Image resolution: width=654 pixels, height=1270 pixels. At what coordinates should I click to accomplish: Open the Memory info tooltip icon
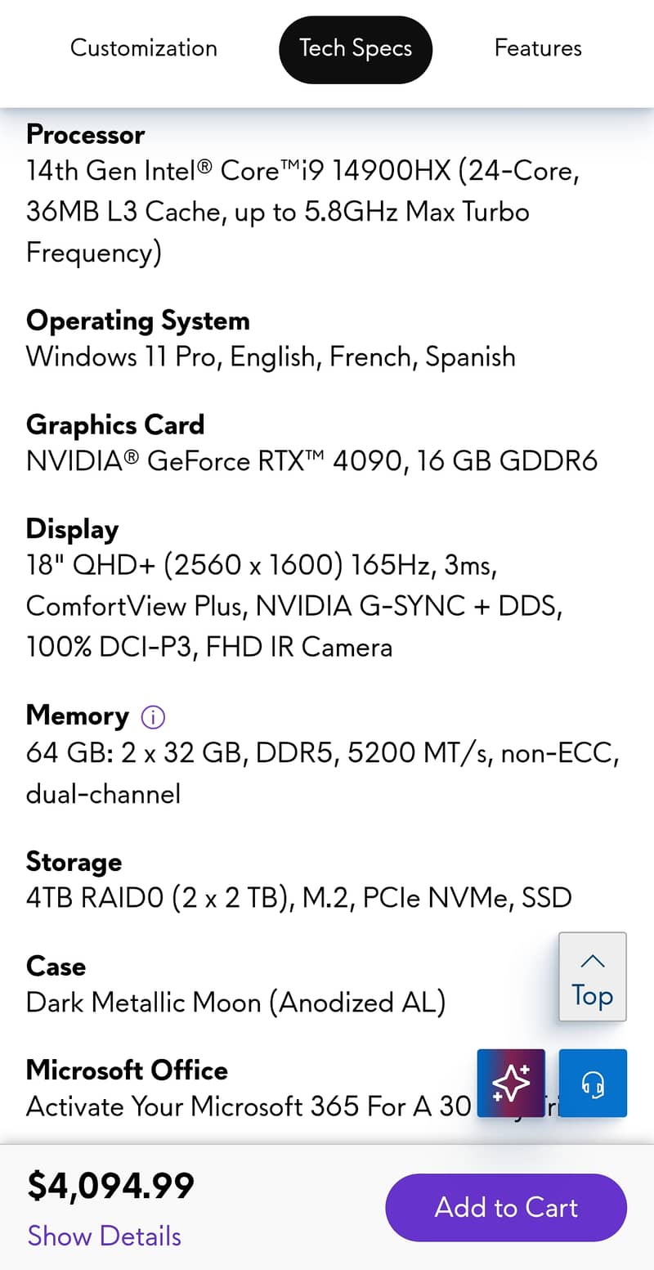tap(153, 717)
